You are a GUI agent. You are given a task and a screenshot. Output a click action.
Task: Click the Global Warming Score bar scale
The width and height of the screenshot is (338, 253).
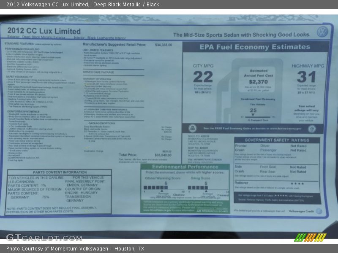[164, 188]
